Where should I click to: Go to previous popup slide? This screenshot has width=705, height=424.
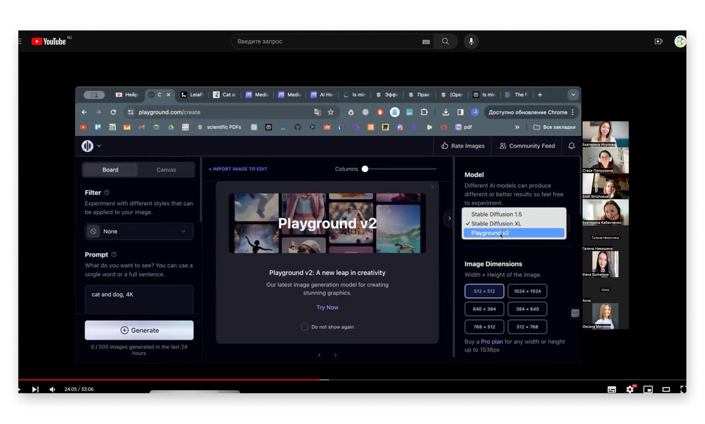coord(319,355)
